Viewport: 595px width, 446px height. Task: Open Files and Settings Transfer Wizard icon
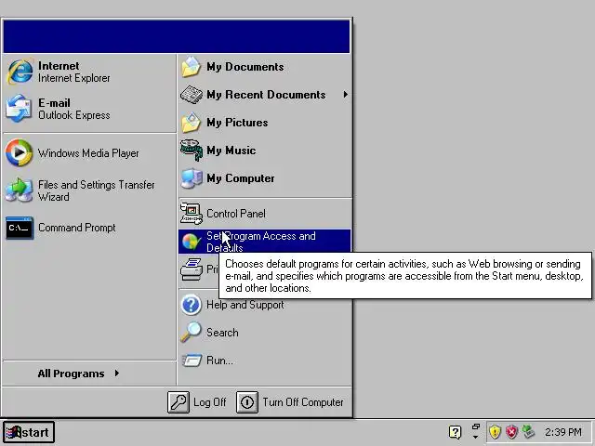coord(19,190)
